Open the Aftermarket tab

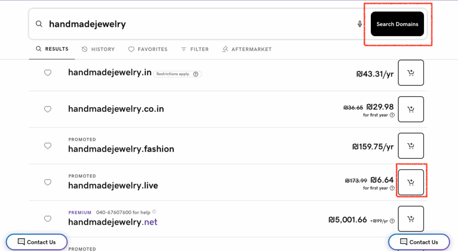(247, 49)
